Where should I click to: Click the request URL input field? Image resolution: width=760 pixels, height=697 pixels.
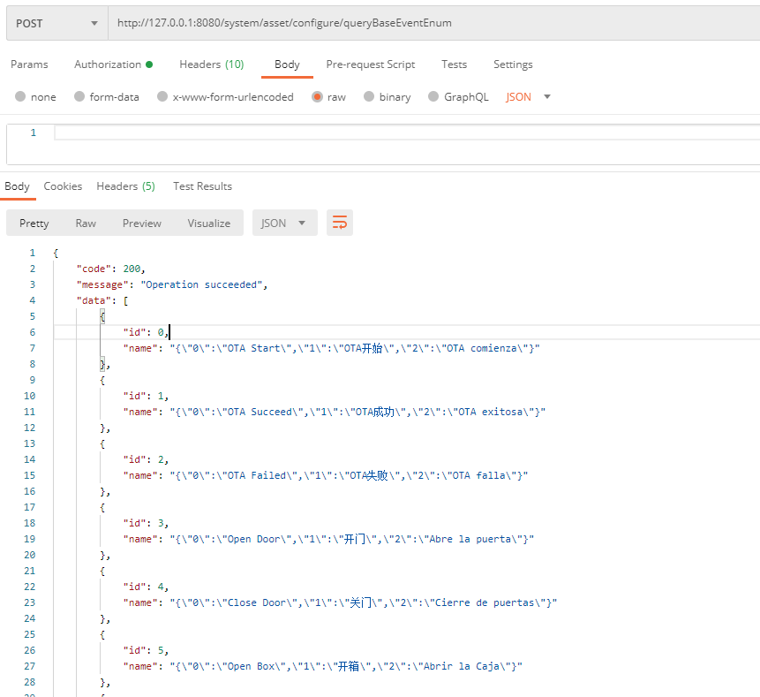coord(433,24)
